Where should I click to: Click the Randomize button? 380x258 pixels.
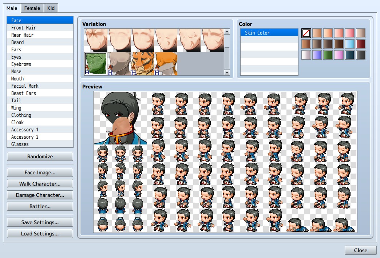coord(40,156)
